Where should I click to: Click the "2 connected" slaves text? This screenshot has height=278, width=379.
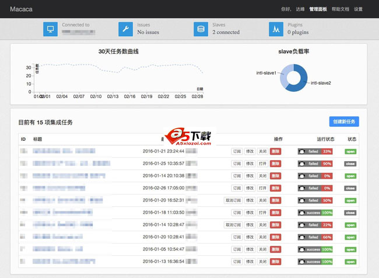pyautogui.click(x=226, y=32)
